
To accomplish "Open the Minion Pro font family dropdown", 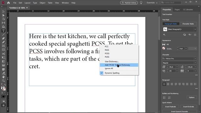I will (195, 59).
